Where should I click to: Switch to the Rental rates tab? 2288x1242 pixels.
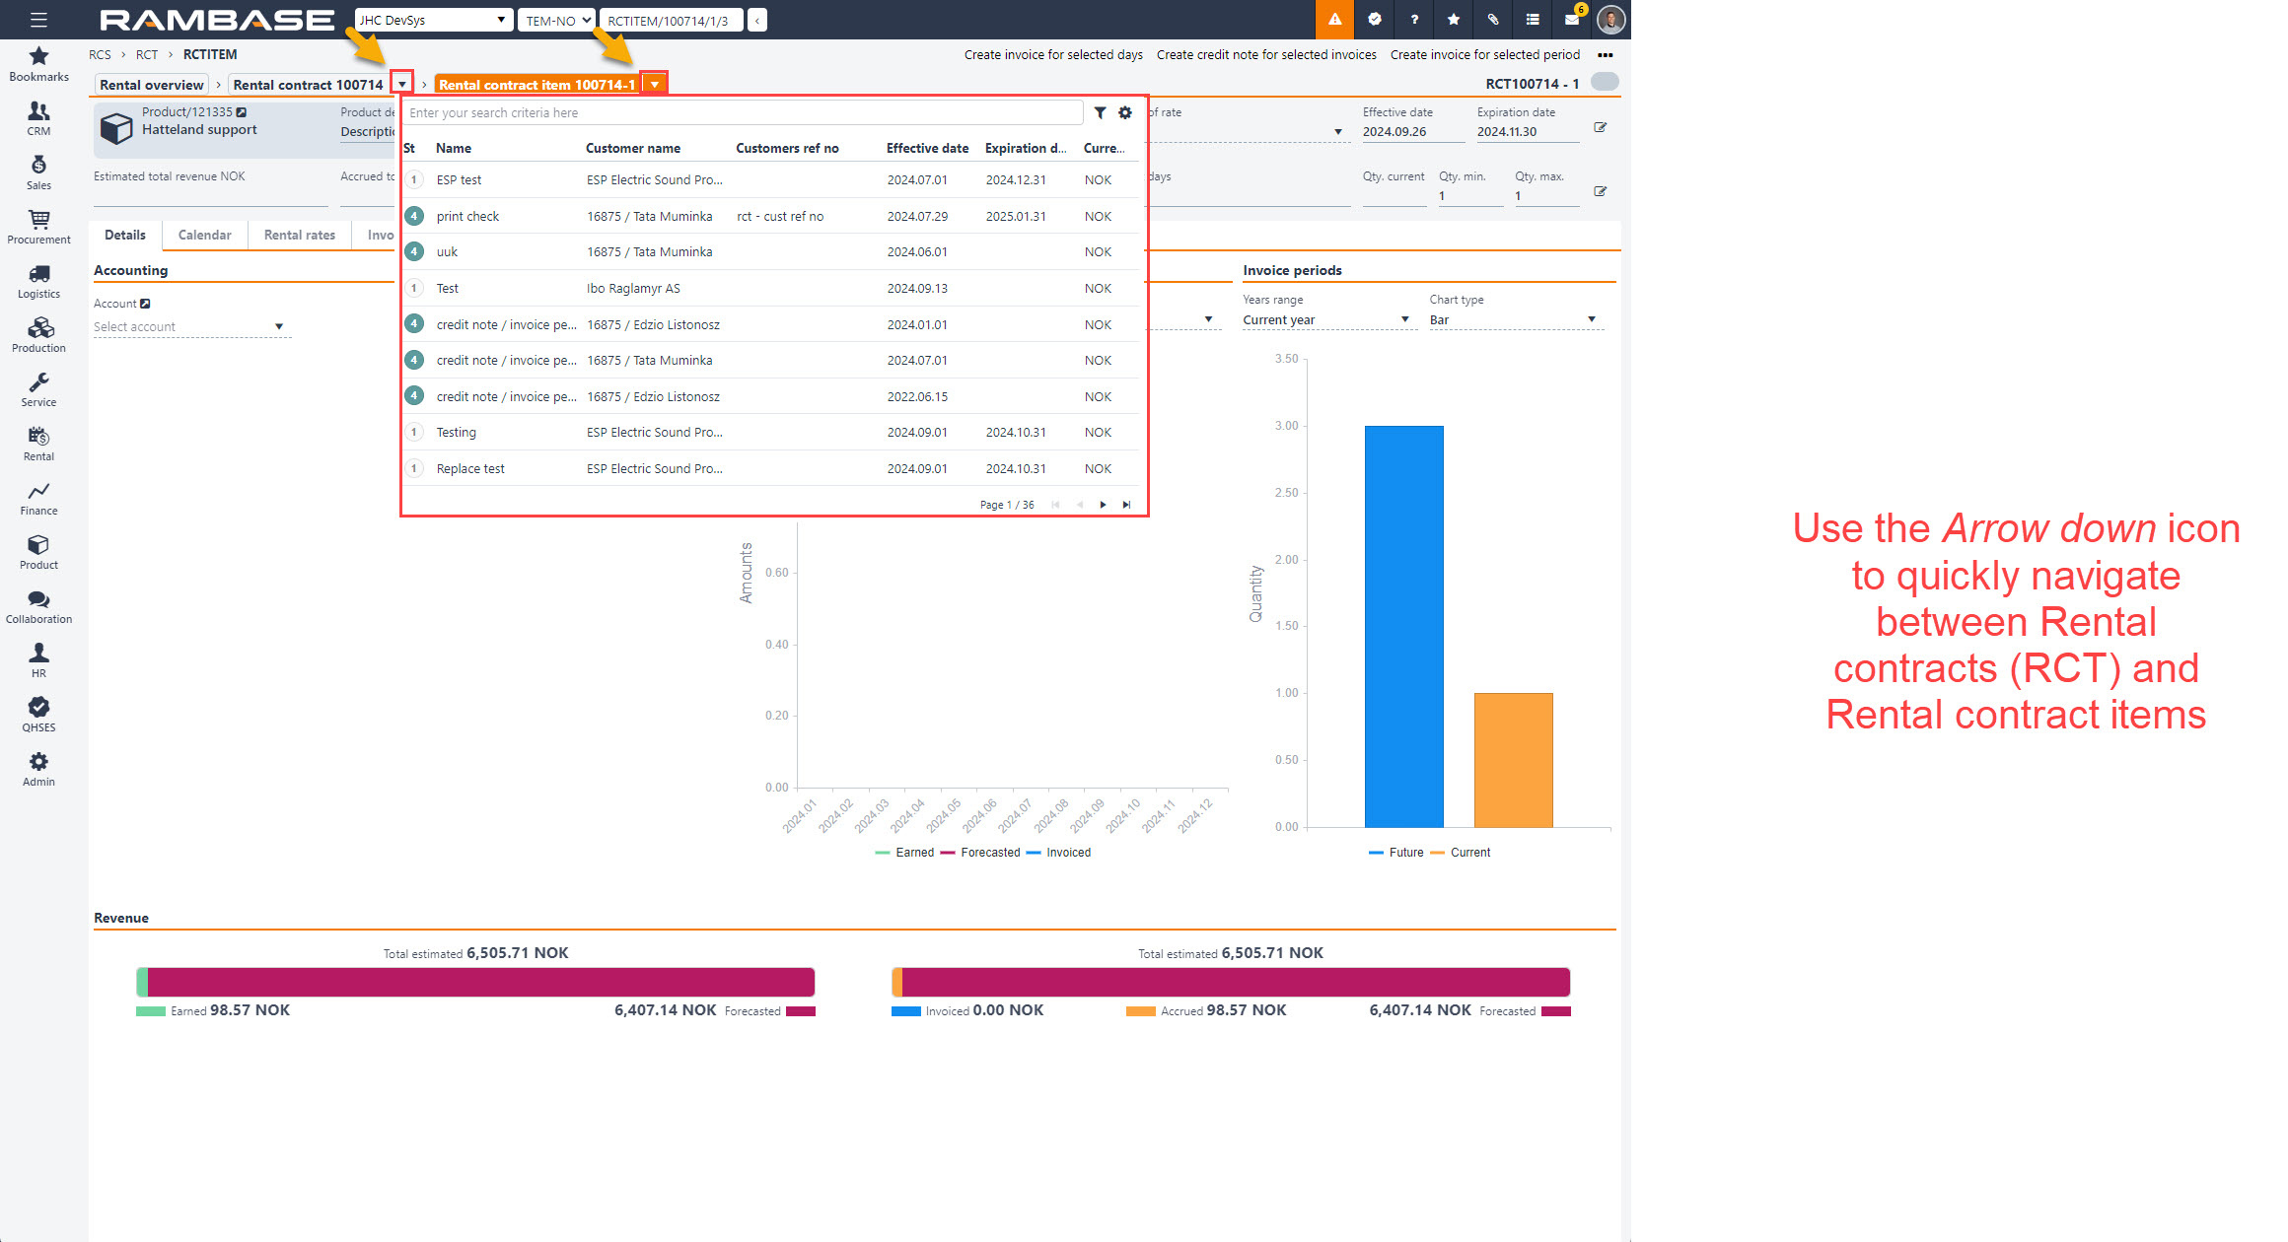(x=299, y=235)
